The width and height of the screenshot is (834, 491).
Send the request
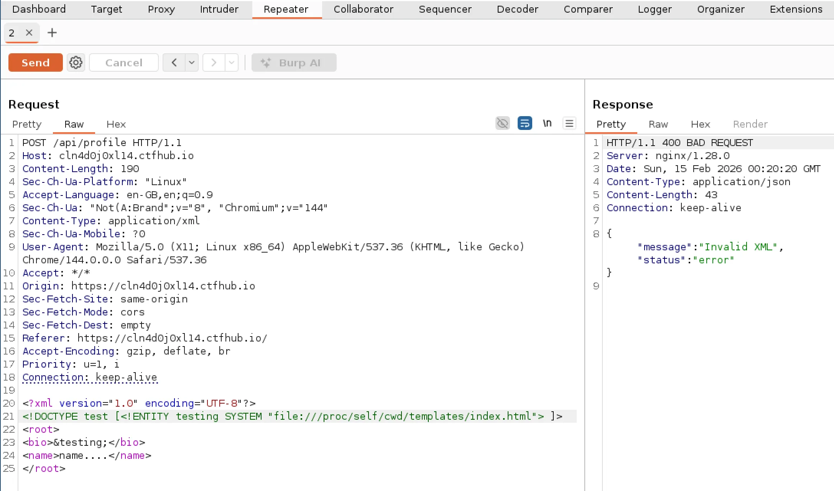pyautogui.click(x=35, y=62)
